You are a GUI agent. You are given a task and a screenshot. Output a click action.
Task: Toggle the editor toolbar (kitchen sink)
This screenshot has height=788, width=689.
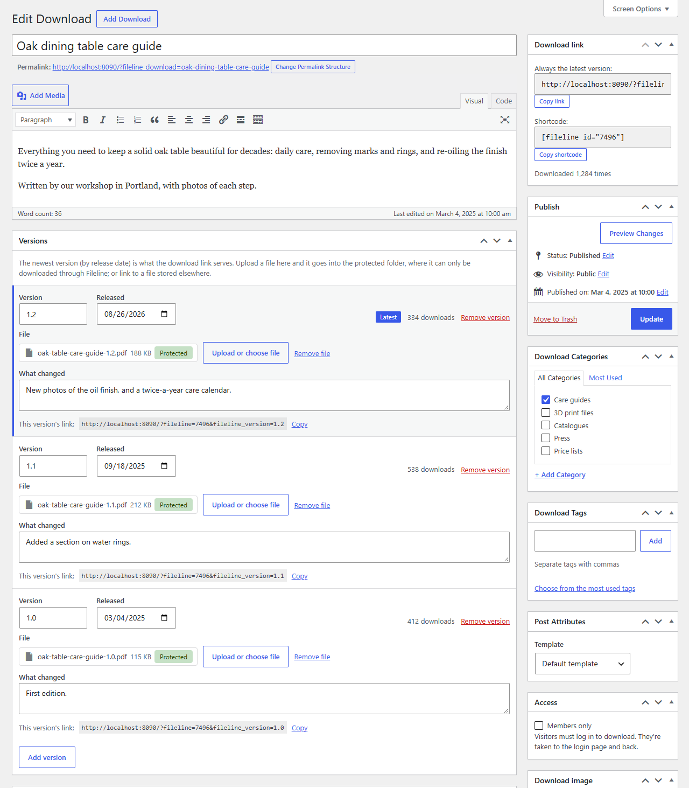pyautogui.click(x=258, y=120)
